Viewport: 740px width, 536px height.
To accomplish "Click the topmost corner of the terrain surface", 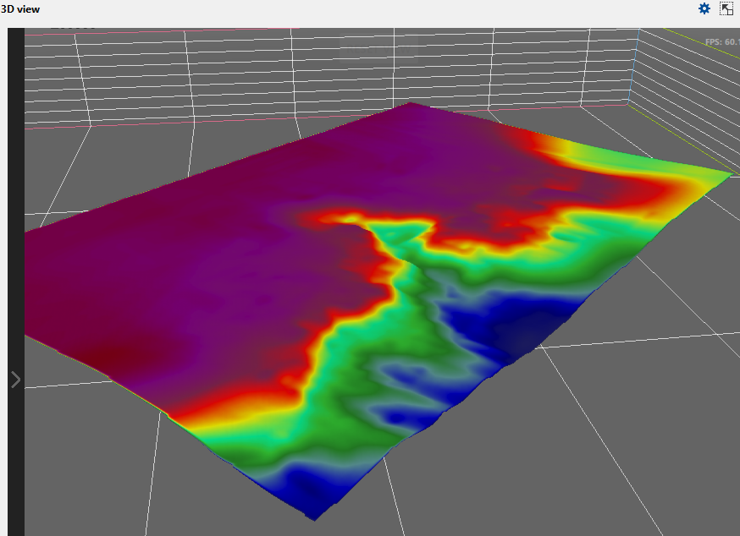I will [411, 105].
